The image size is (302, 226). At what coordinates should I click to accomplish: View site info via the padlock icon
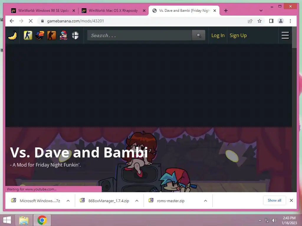coord(42,21)
